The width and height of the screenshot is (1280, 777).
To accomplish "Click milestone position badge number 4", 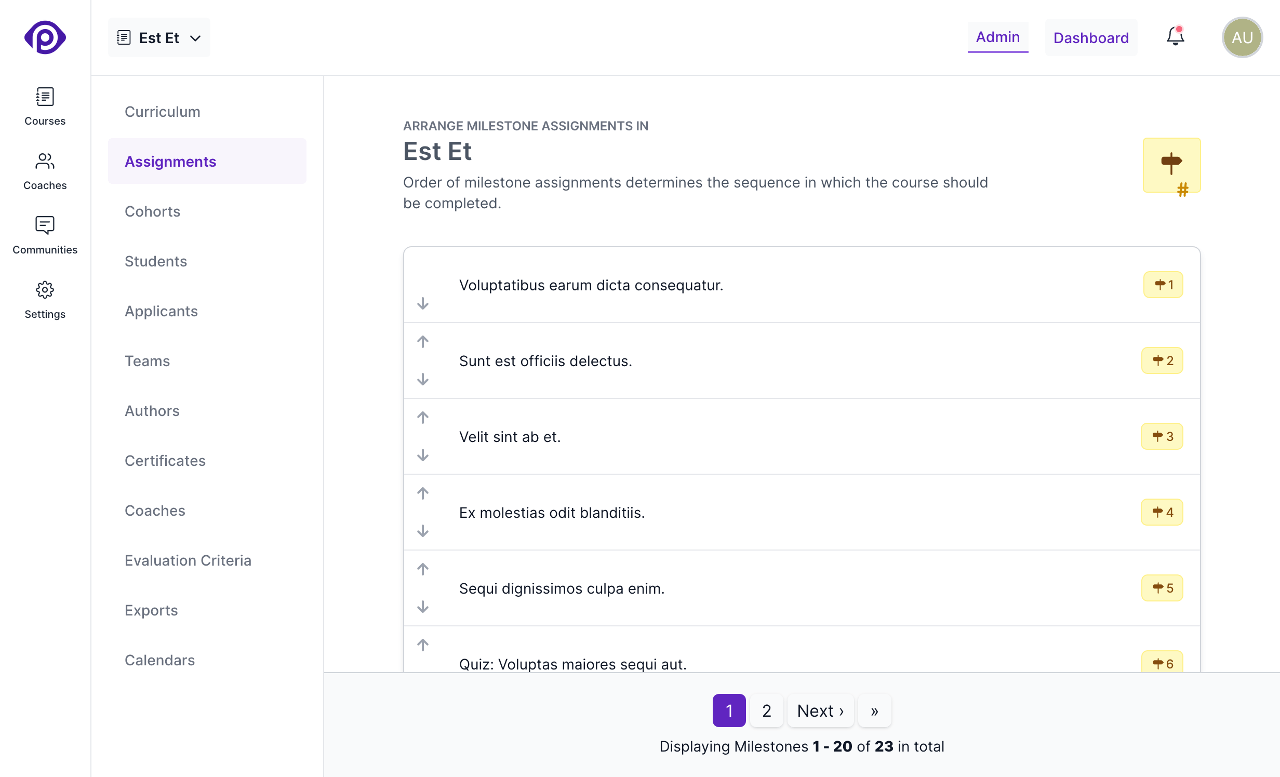I will [1163, 512].
